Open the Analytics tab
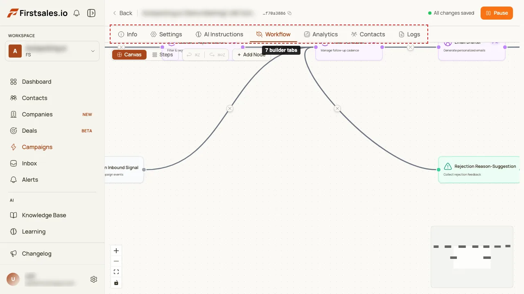524x294 pixels. [321, 34]
